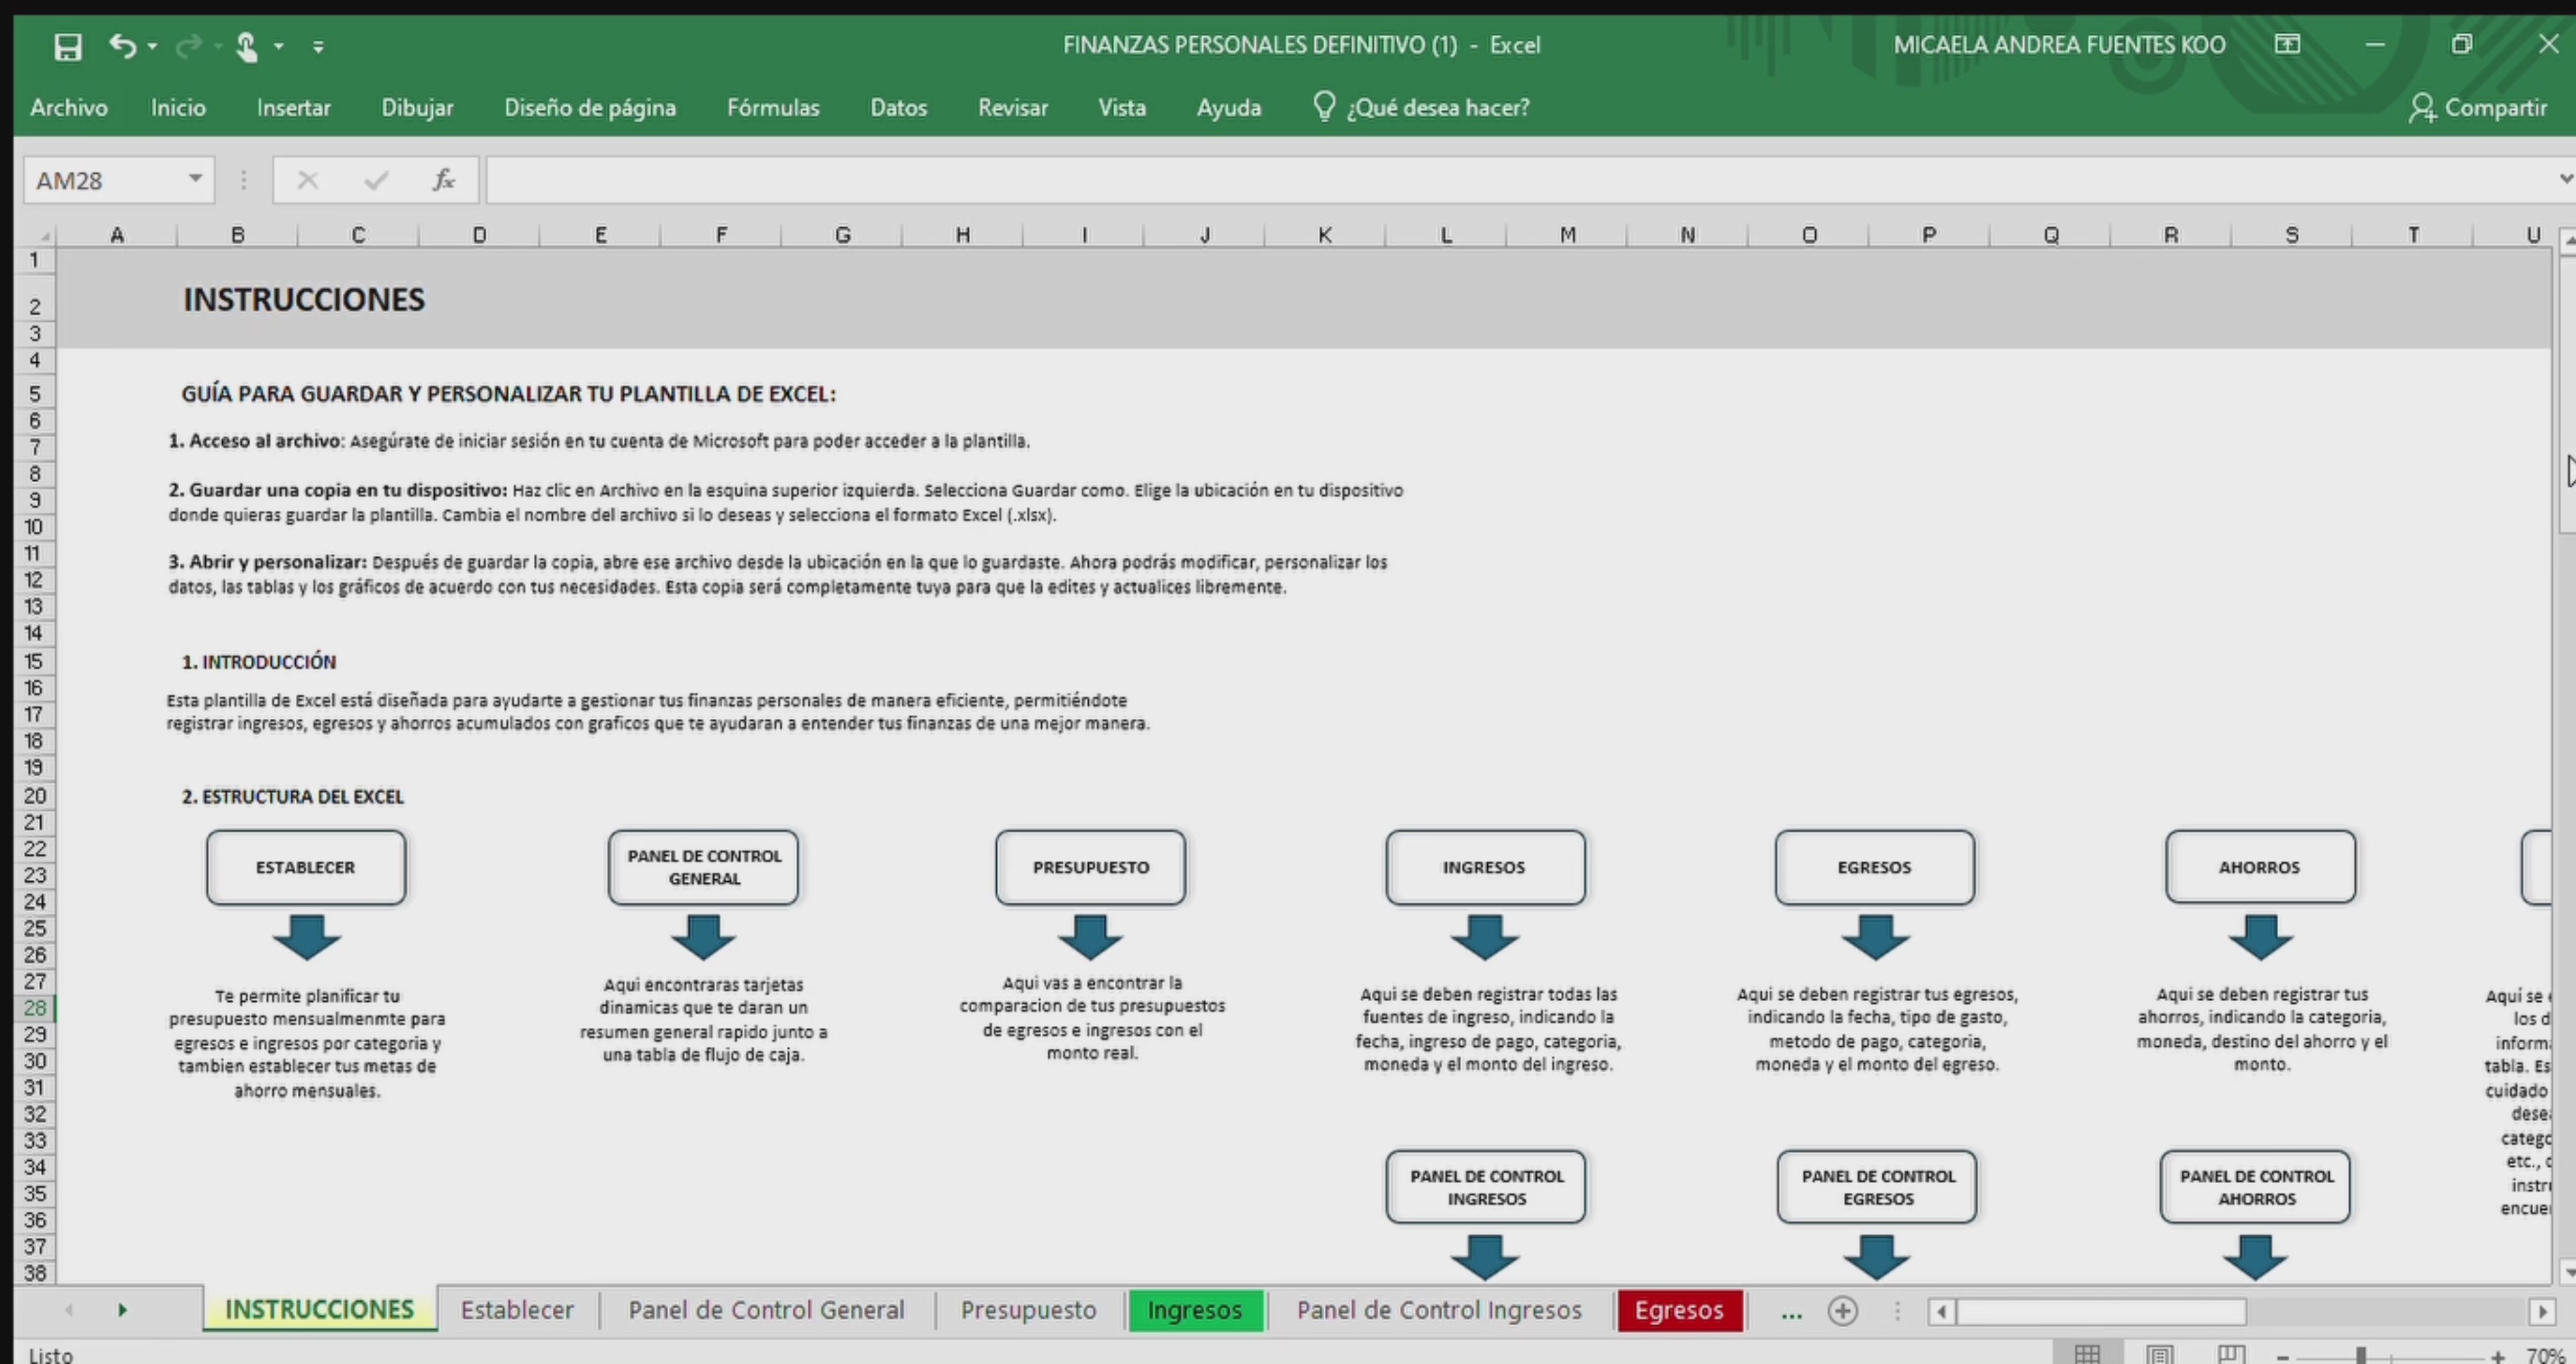Click the PANEL DE CONTROL AHORROS box
The height and width of the screenshot is (1364, 2576).
[x=2256, y=1187]
